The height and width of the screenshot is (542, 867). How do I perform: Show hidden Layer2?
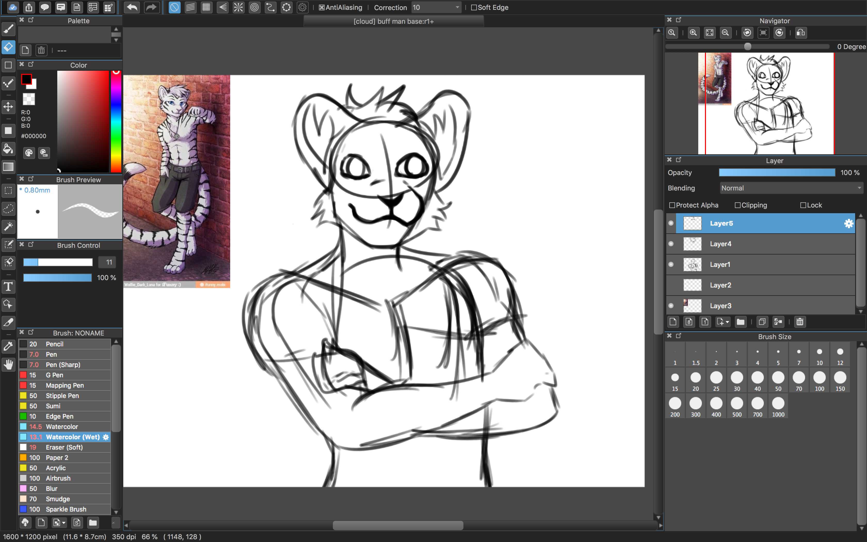click(671, 285)
